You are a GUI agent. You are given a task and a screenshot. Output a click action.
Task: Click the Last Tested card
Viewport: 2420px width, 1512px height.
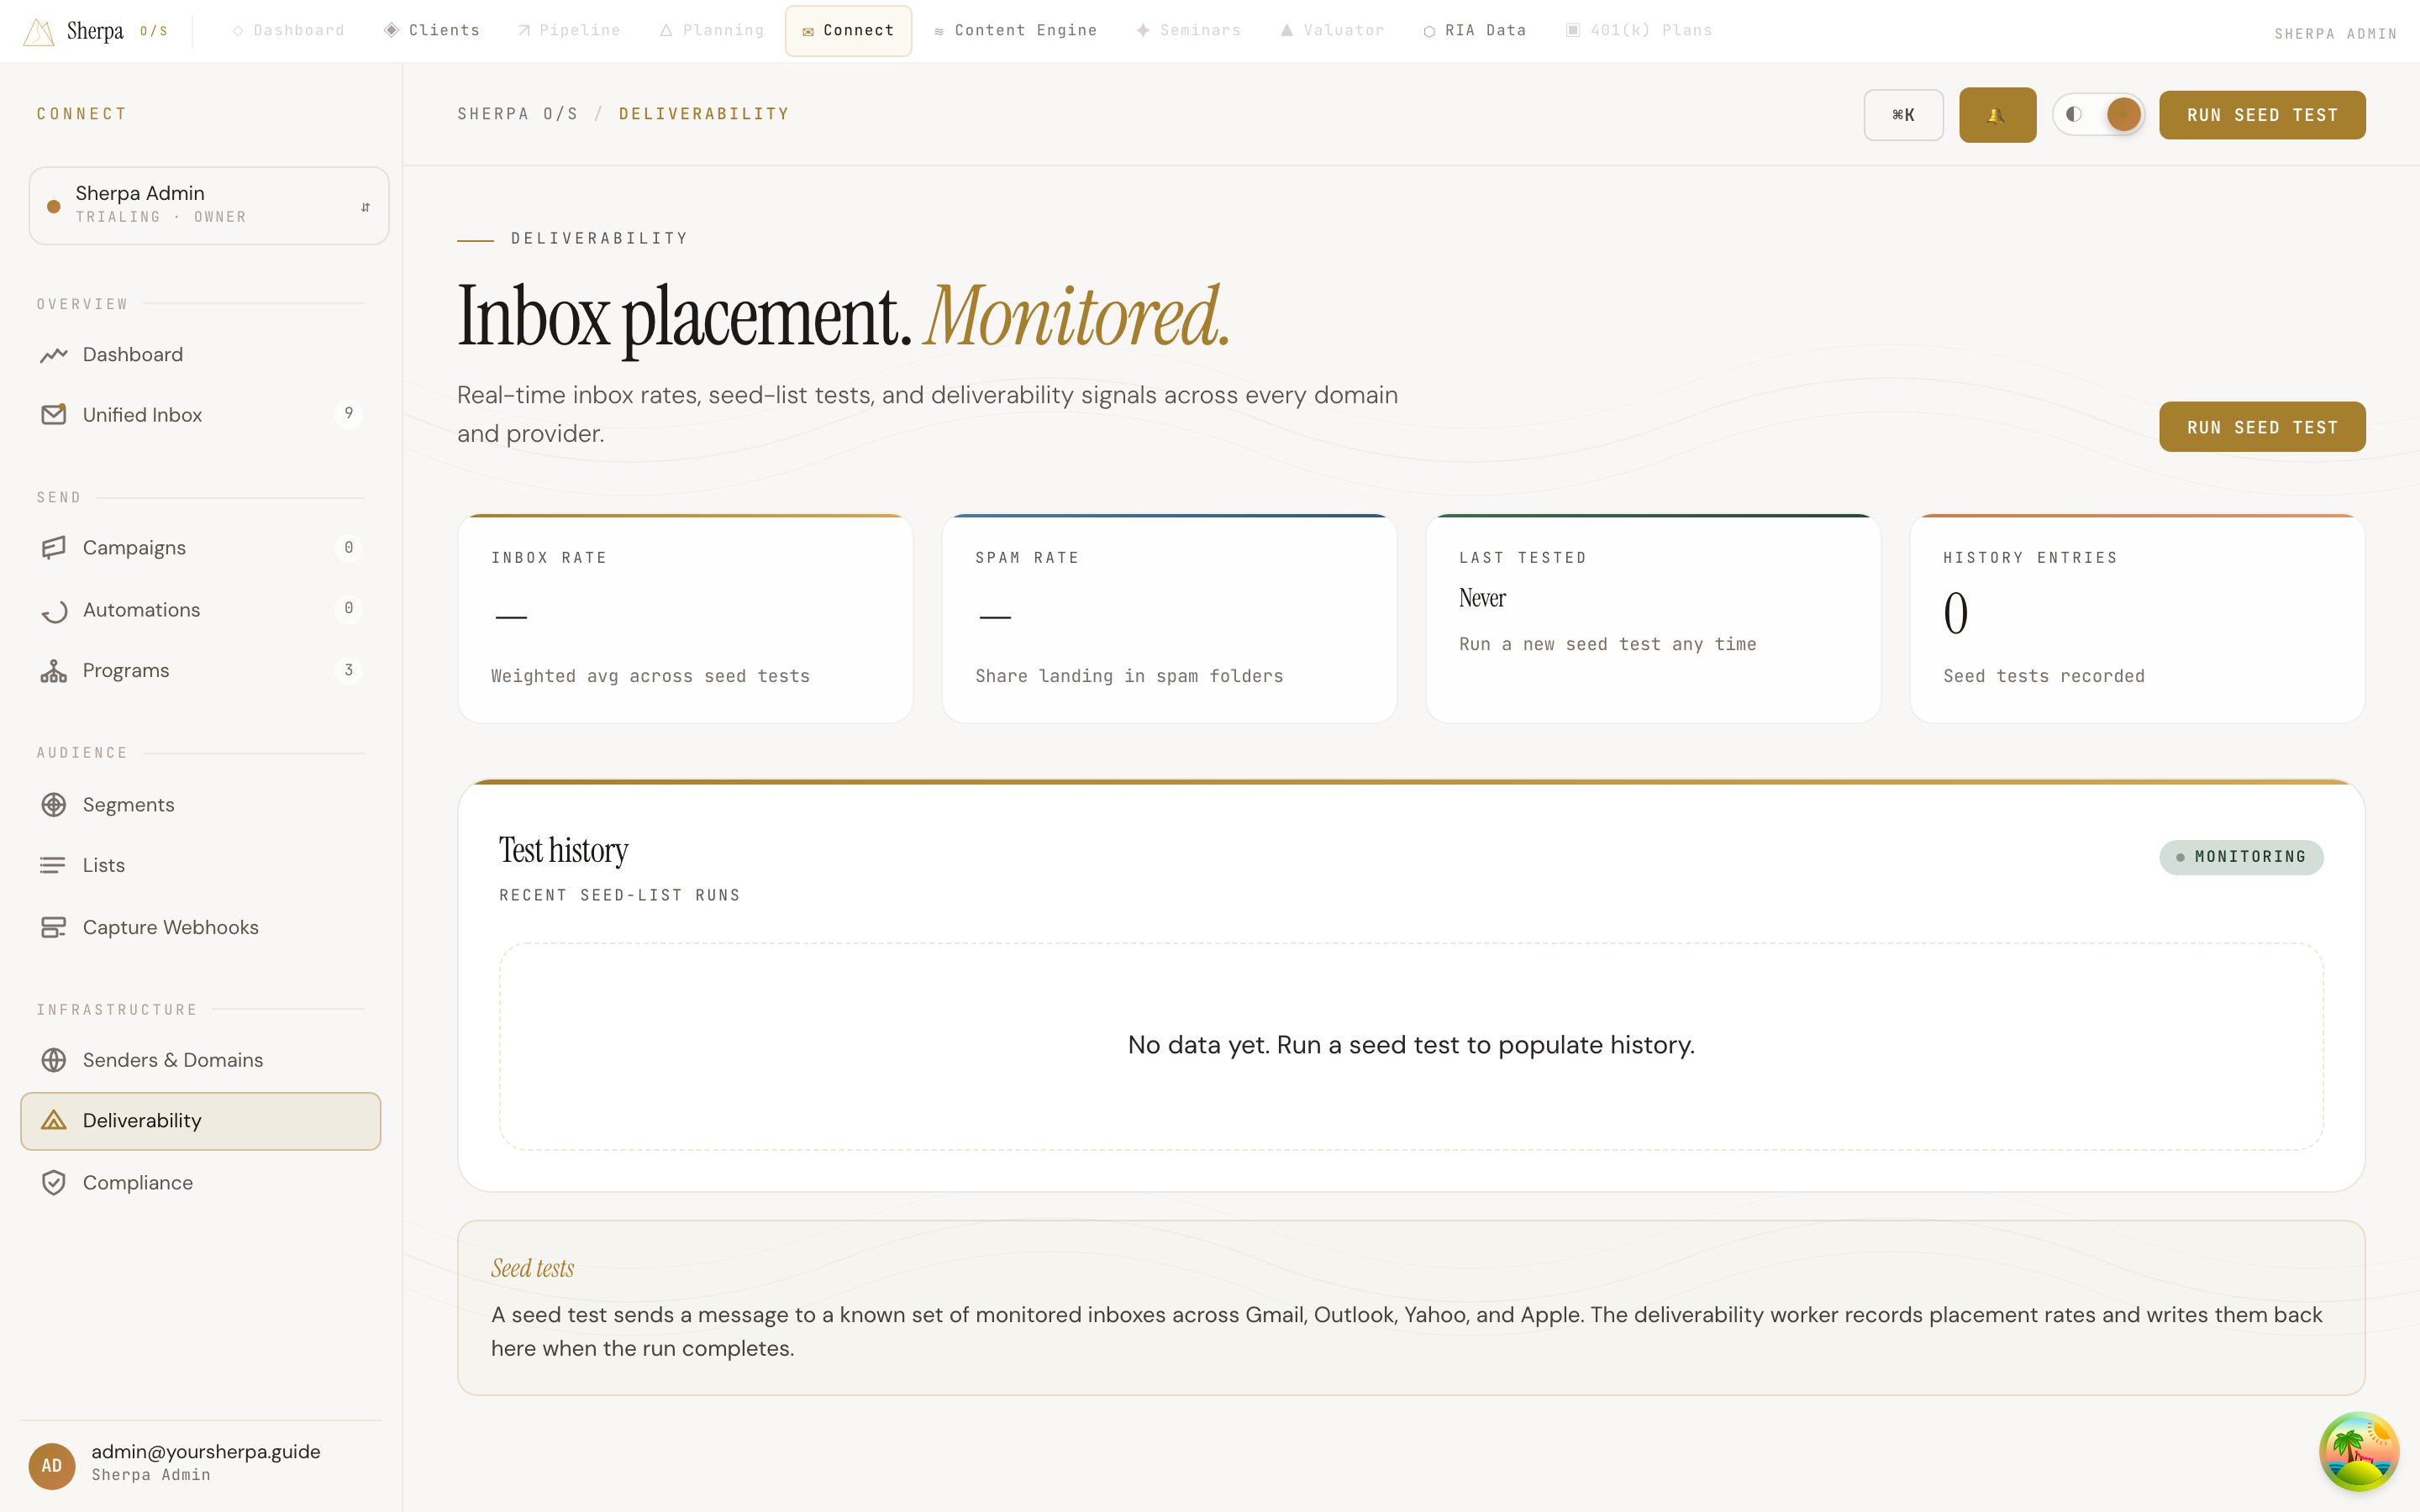click(x=1653, y=618)
